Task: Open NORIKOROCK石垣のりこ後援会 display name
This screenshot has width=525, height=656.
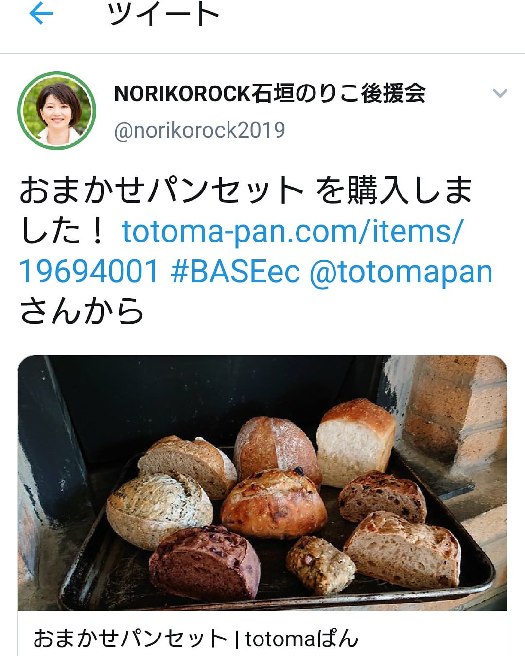Action: pyautogui.click(x=270, y=93)
